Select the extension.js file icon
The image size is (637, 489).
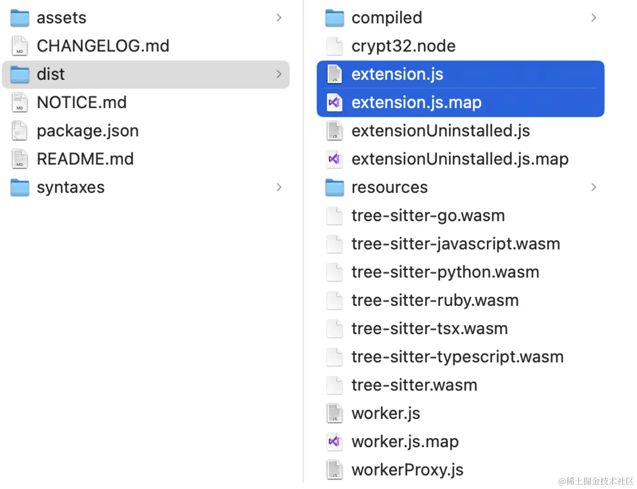point(335,74)
